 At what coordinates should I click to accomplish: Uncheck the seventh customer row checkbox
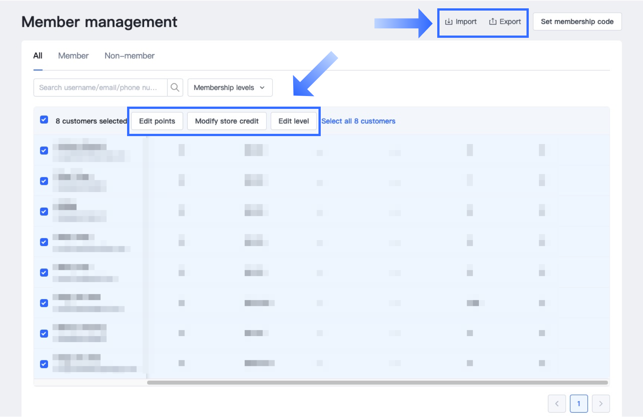pyautogui.click(x=44, y=333)
